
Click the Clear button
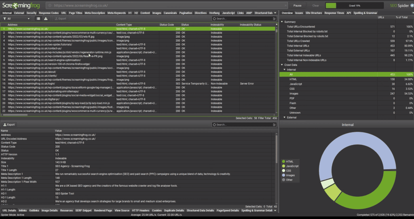pos(315,5)
